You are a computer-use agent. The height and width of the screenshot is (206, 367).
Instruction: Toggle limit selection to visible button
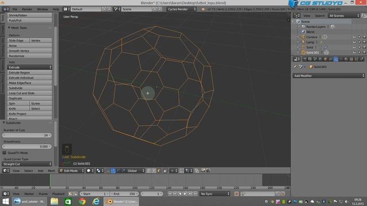pos(165,171)
